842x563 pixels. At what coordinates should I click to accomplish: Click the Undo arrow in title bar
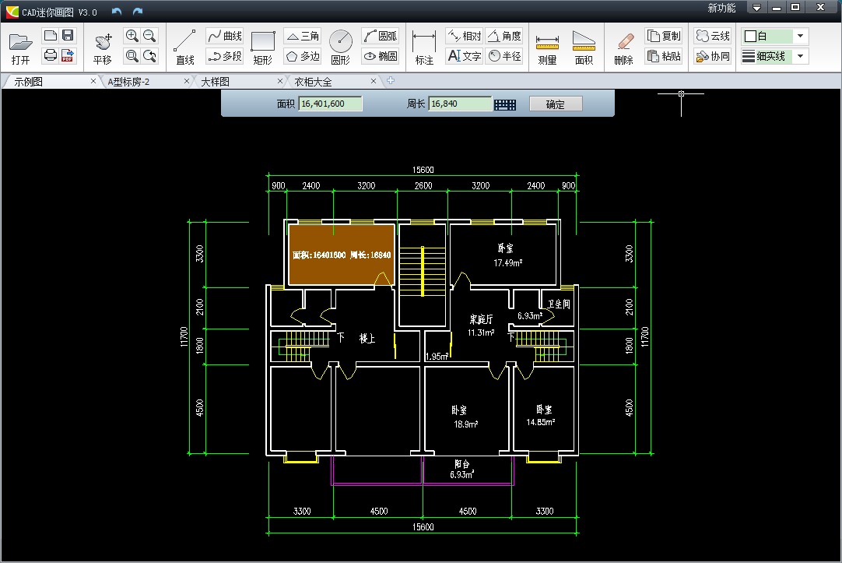click(x=117, y=11)
